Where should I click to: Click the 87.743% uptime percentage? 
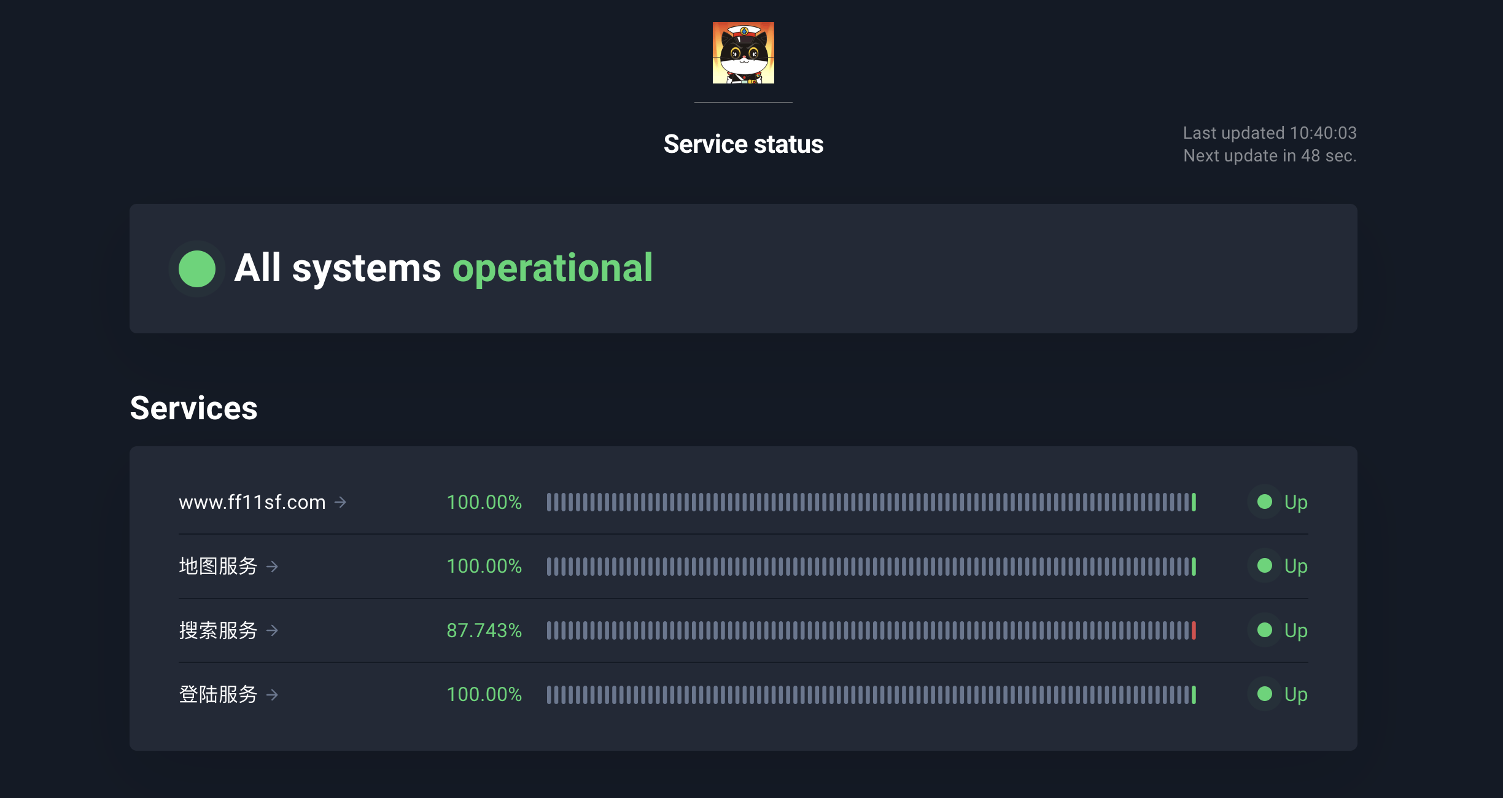[x=484, y=630]
